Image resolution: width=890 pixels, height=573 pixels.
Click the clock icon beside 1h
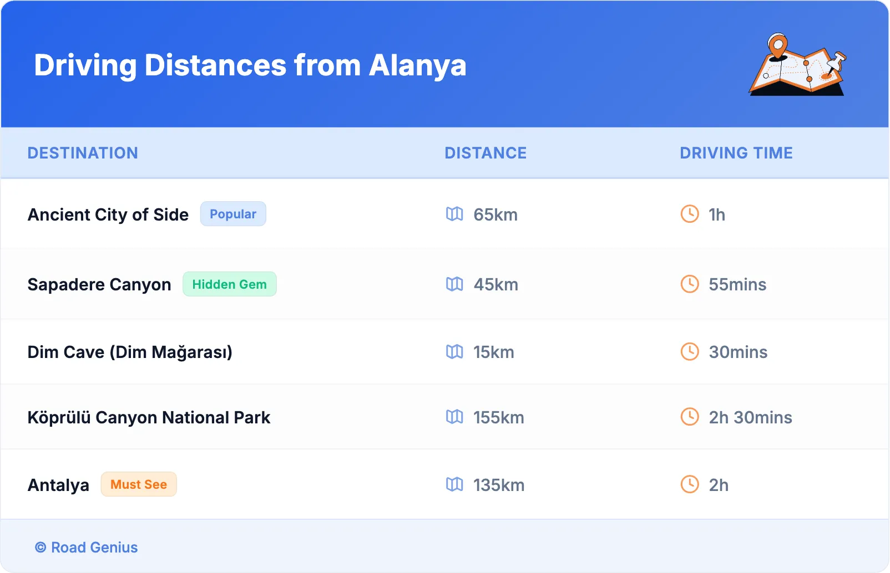click(690, 214)
